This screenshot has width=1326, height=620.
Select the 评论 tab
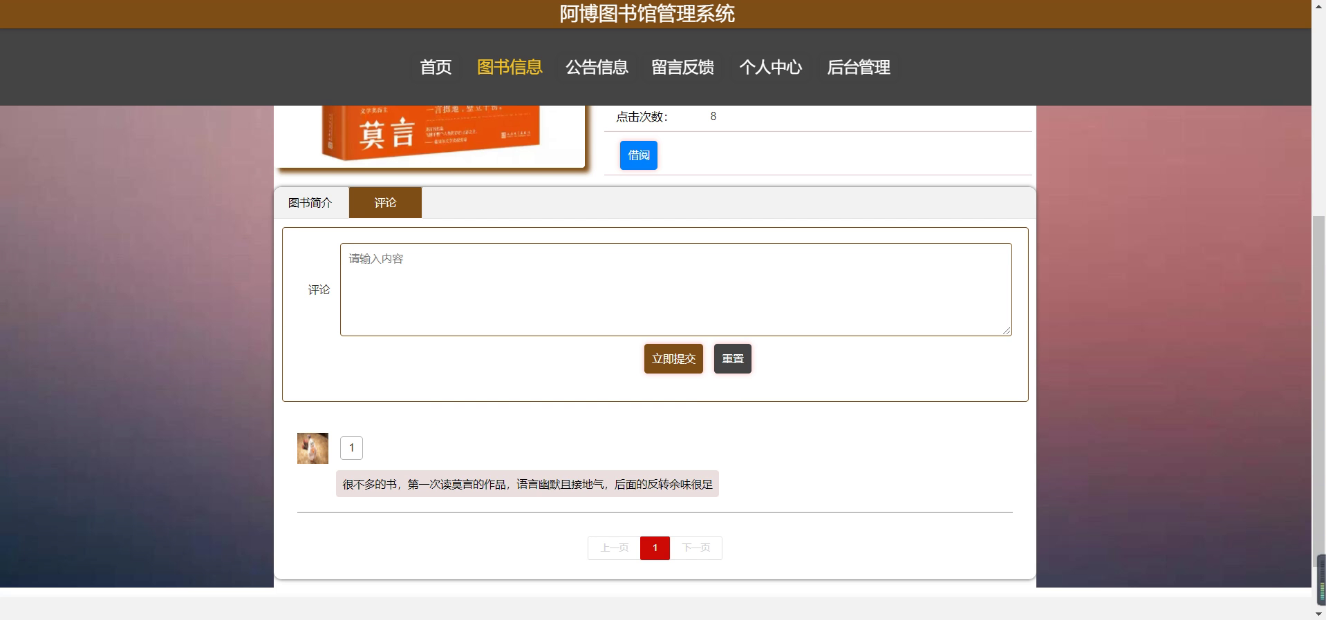[x=385, y=203]
